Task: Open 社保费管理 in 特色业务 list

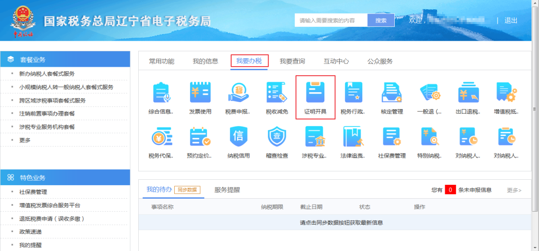Action: tap(33, 192)
